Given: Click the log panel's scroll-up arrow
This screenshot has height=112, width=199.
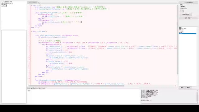Looking at the screenshot, I should tap(197, 91).
